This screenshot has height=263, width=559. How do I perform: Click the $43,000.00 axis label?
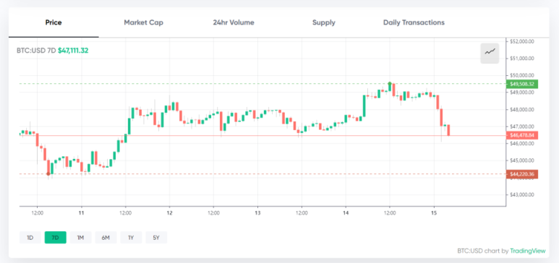tap(522, 194)
